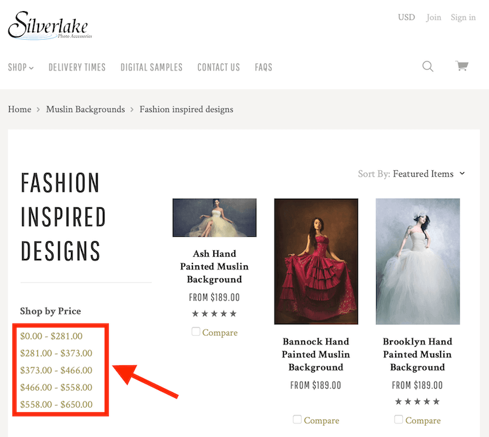Filter by price $558.00 - $650.00
The width and height of the screenshot is (489, 437).
tap(56, 404)
